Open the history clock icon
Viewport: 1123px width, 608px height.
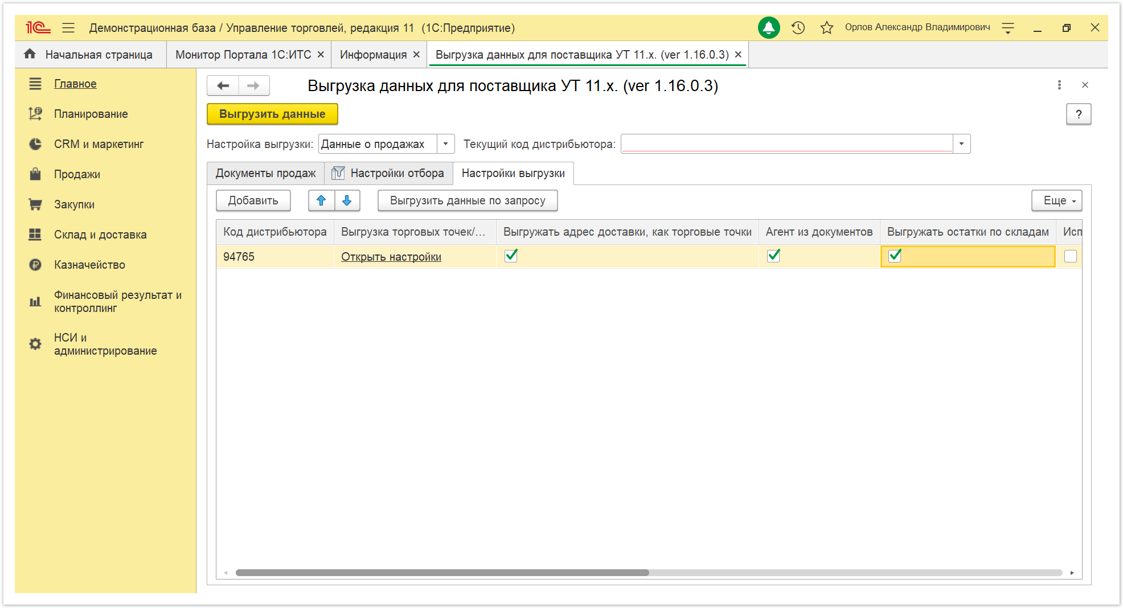[798, 27]
